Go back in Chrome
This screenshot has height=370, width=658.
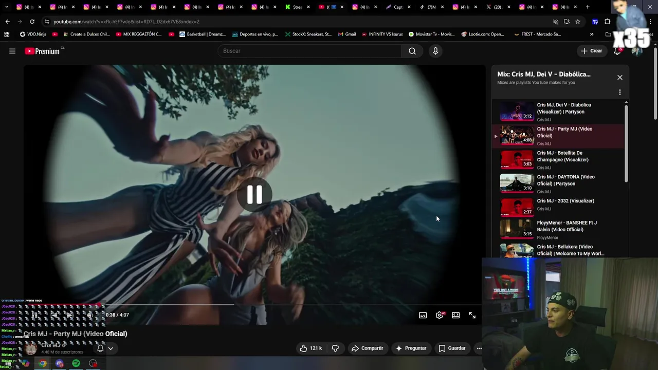pos(7,22)
